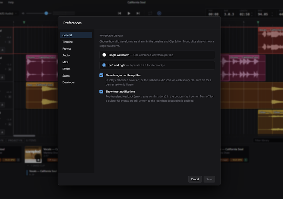This screenshot has width=283, height=199.
Task: Click the Play button in transport bar
Action: tap(129, 13)
